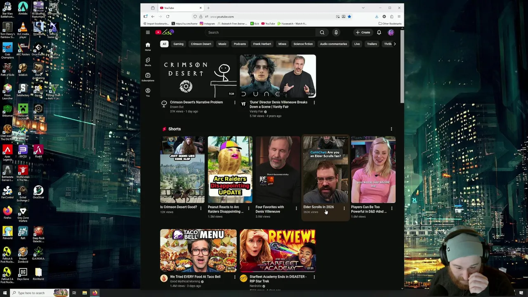Screen dimensions: 528x297
Task: Select the All filter chip
Action: click(x=164, y=44)
